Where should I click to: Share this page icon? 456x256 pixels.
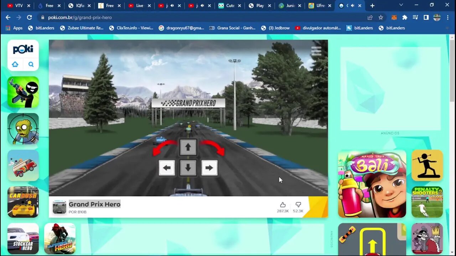pyautogui.click(x=370, y=17)
